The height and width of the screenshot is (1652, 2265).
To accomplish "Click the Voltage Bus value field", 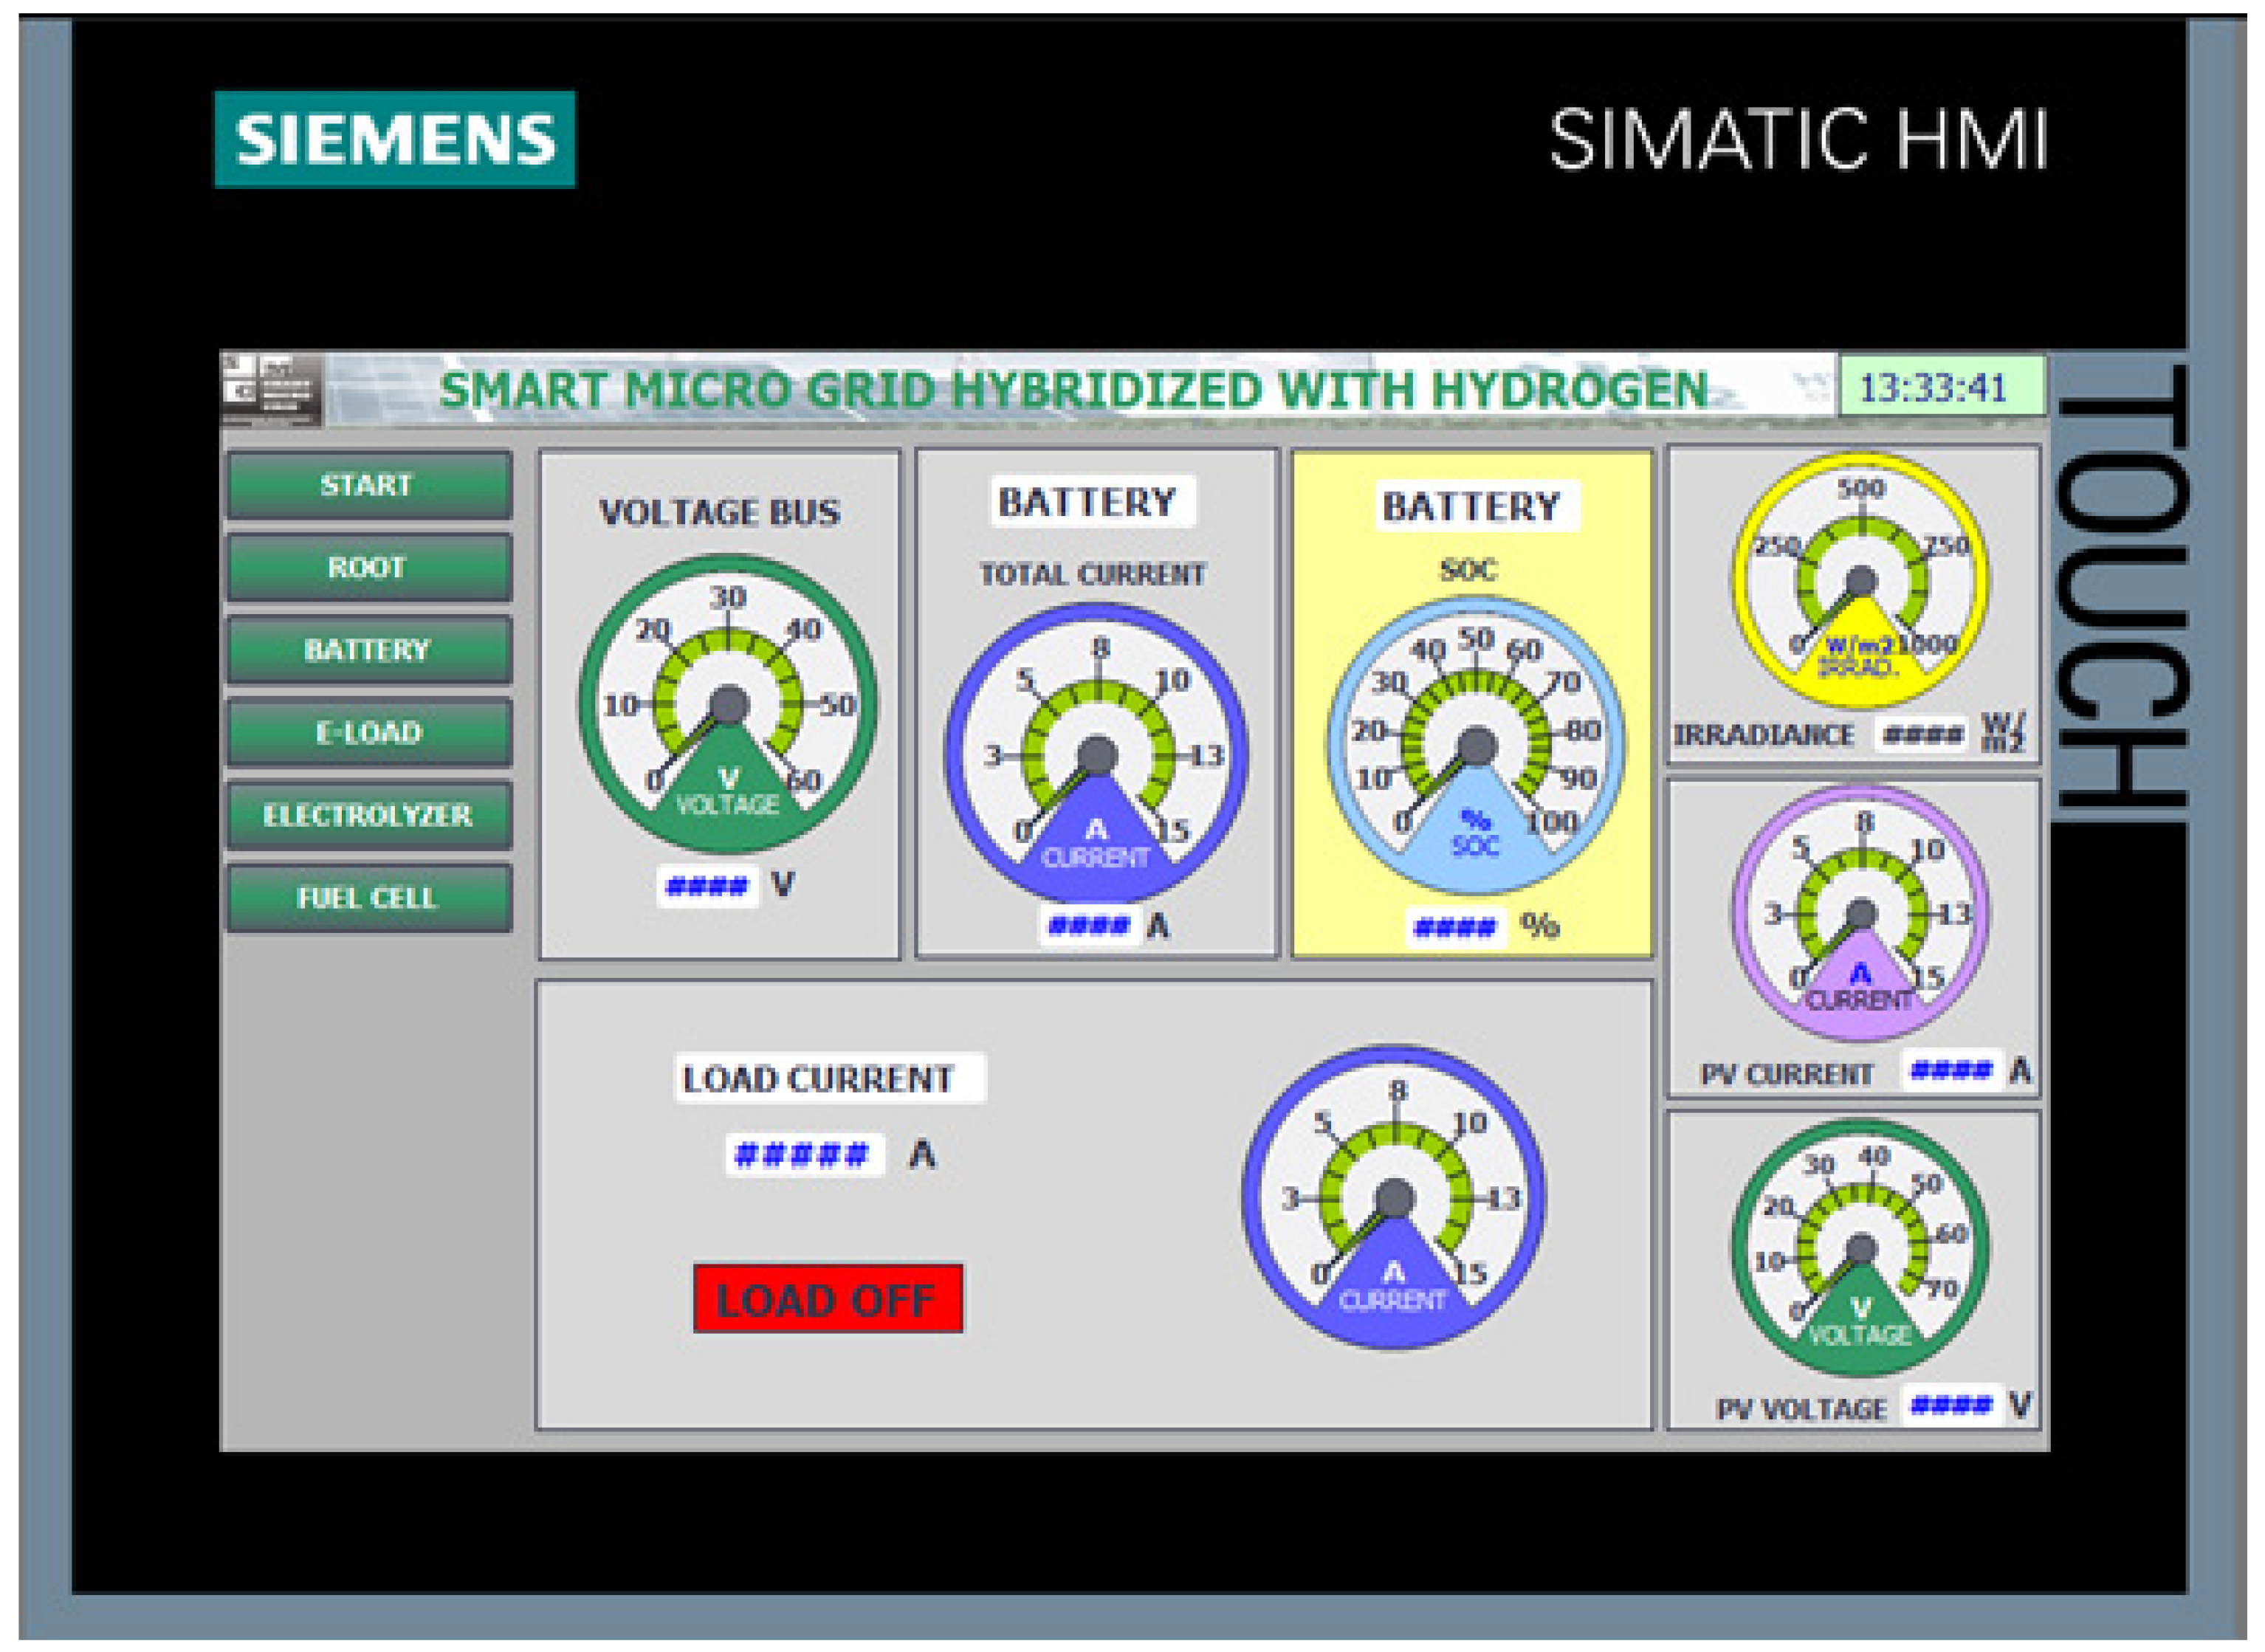I will 707,886.
